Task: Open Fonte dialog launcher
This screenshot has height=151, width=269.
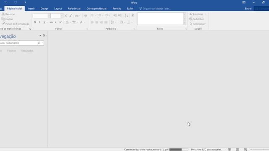Action: (87, 29)
